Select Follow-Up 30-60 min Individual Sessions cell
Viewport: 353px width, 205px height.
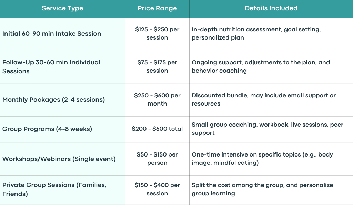[63, 67]
